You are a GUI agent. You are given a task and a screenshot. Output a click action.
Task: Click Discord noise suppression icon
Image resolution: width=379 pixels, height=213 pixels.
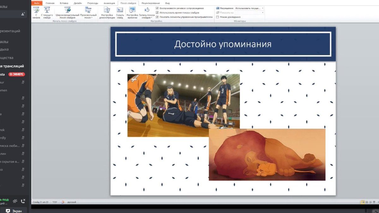click(x=15, y=201)
